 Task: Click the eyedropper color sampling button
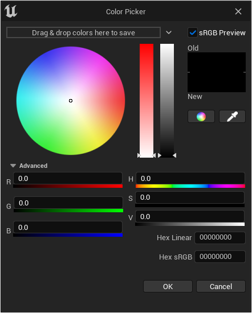click(x=232, y=116)
